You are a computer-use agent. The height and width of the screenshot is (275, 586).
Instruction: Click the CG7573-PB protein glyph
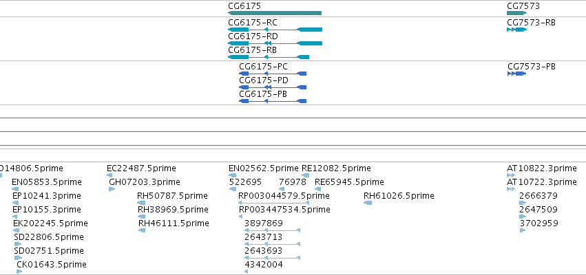click(x=517, y=74)
